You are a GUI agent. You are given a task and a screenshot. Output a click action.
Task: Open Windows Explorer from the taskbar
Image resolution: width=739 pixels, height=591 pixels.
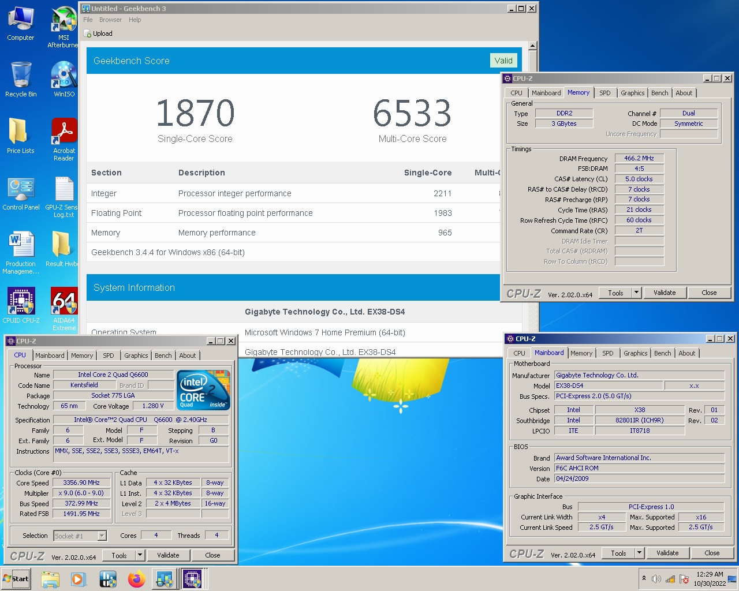point(50,579)
